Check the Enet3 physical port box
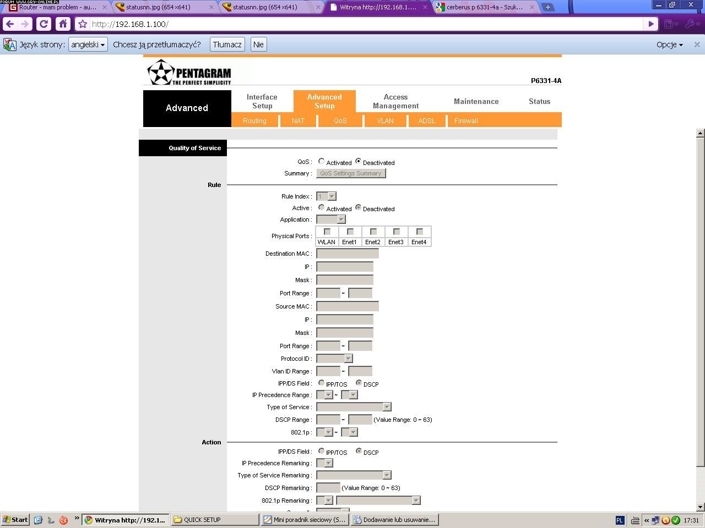 (x=397, y=232)
